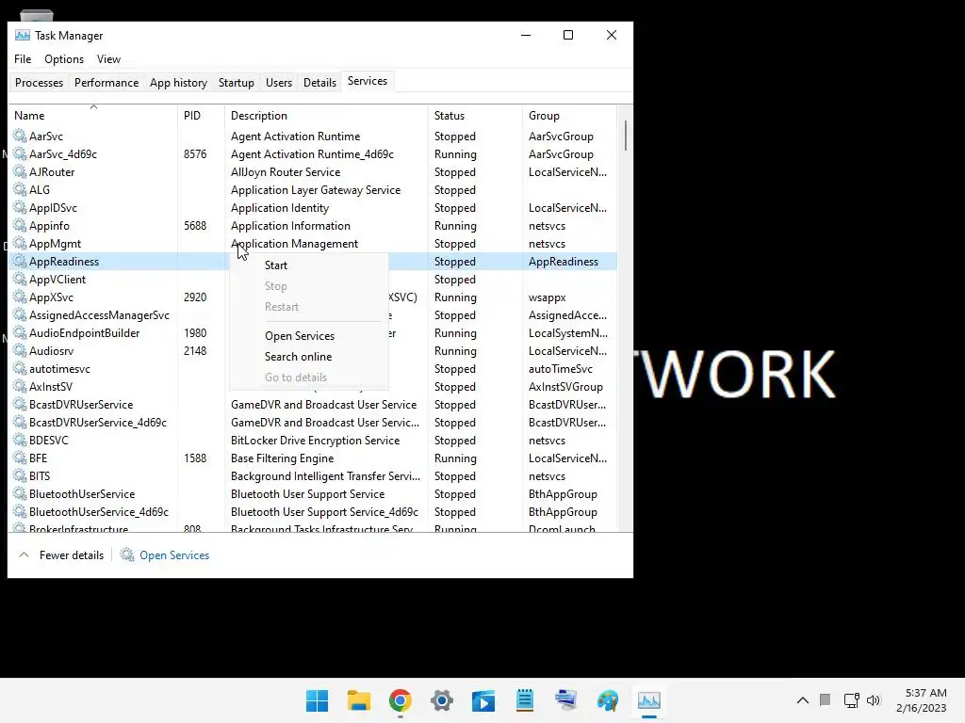965x723 pixels.
Task: Switch to the Users tab
Action: pos(279,83)
